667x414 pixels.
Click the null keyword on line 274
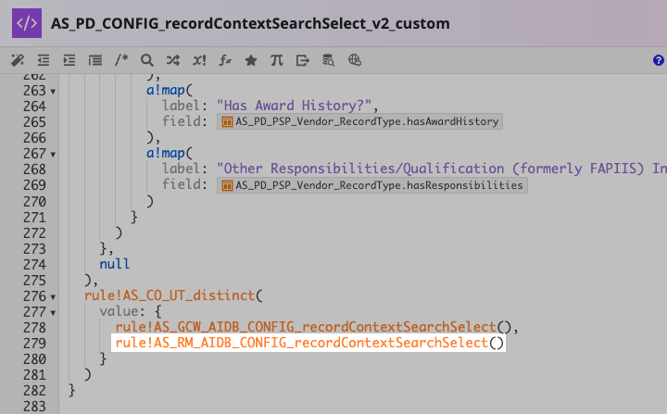115,264
